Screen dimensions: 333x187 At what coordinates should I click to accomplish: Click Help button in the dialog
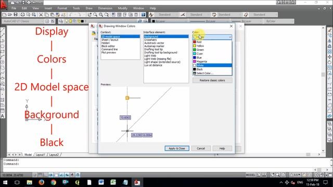point(222,149)
